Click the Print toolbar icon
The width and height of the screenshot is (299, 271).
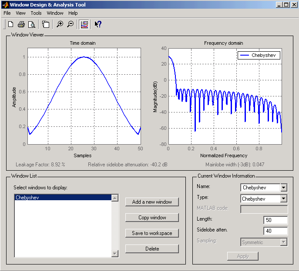click(21, 24)
